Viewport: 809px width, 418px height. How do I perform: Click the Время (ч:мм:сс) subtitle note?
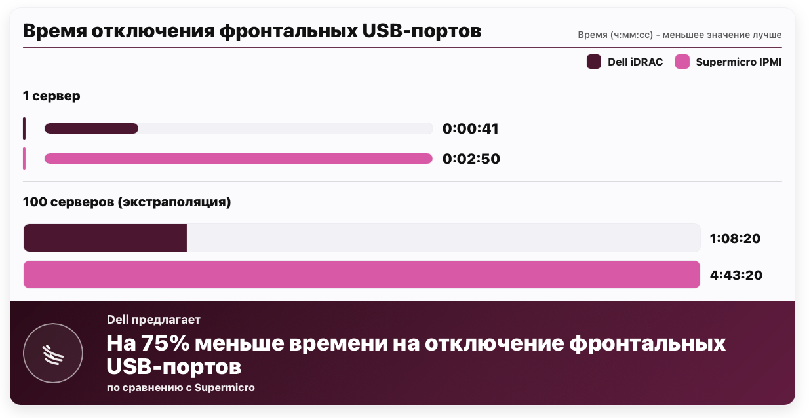click(680, 35)
